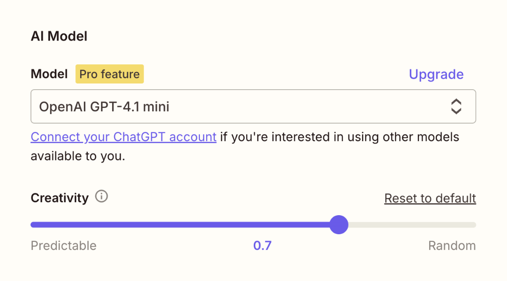Viewport: 507px width, 281px height.
Task: Select the info symbol next to Creativity label
Action: pyautogui.click(x=101, y=196)
